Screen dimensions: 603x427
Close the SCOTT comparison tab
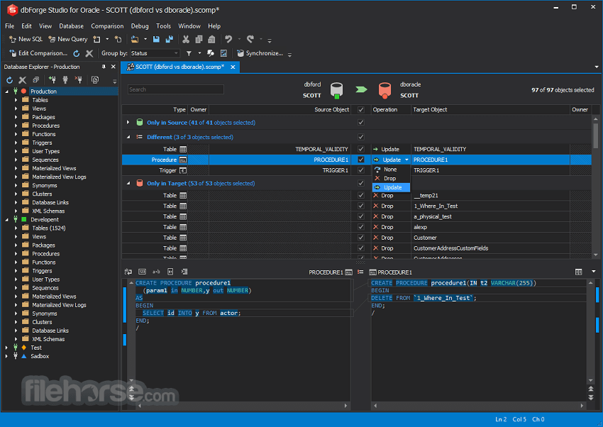pyautogui.click(x=233, y=67)
